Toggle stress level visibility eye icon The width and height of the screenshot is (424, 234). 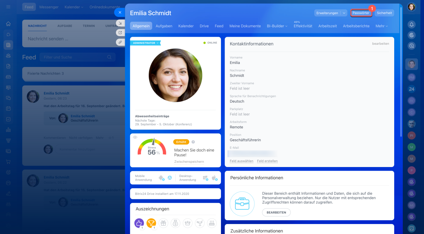(x=135, y=137)
